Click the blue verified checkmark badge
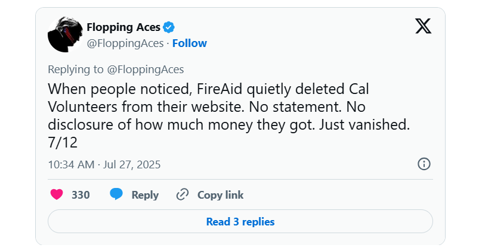 tap(169, 27)
